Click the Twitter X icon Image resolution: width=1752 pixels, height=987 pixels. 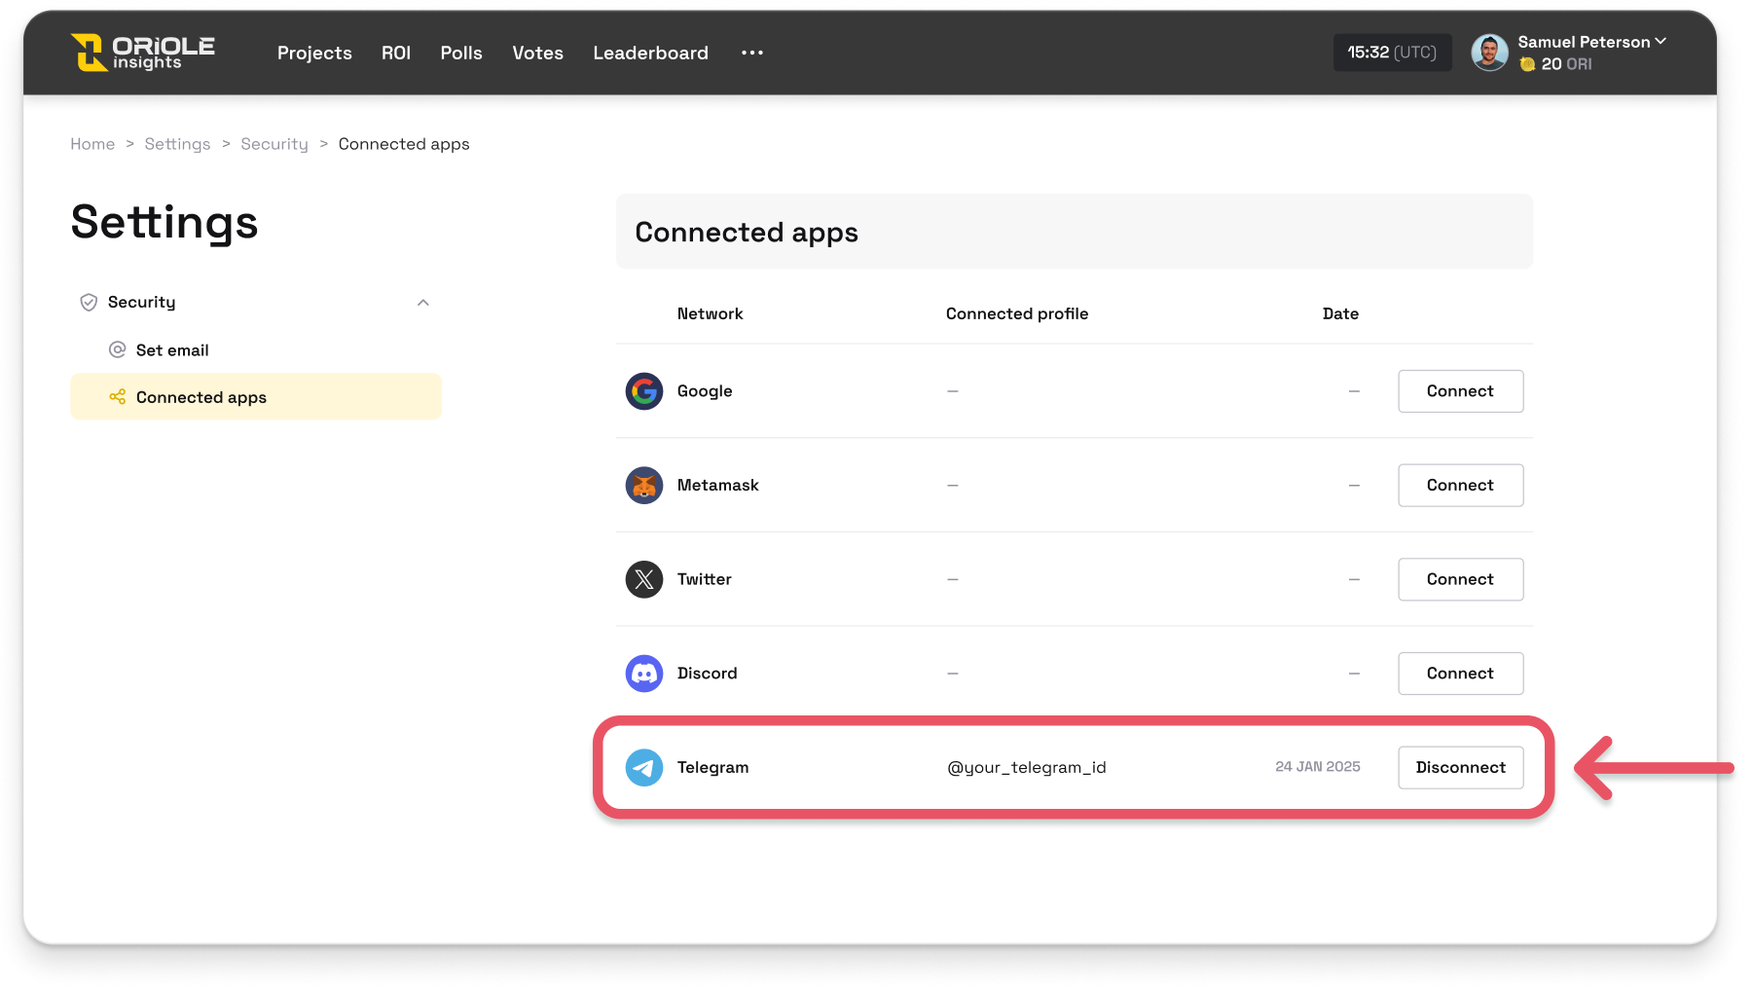(x=643, y=579)
